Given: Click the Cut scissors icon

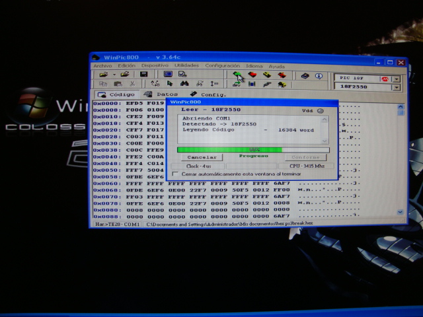Looking at the screenshot, I should [132, 84].
